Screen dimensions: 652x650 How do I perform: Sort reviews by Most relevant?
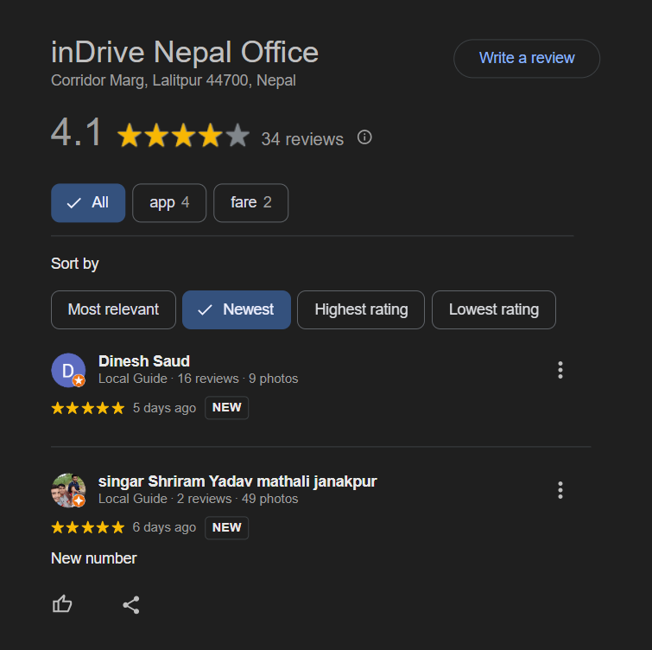point(113,309)
